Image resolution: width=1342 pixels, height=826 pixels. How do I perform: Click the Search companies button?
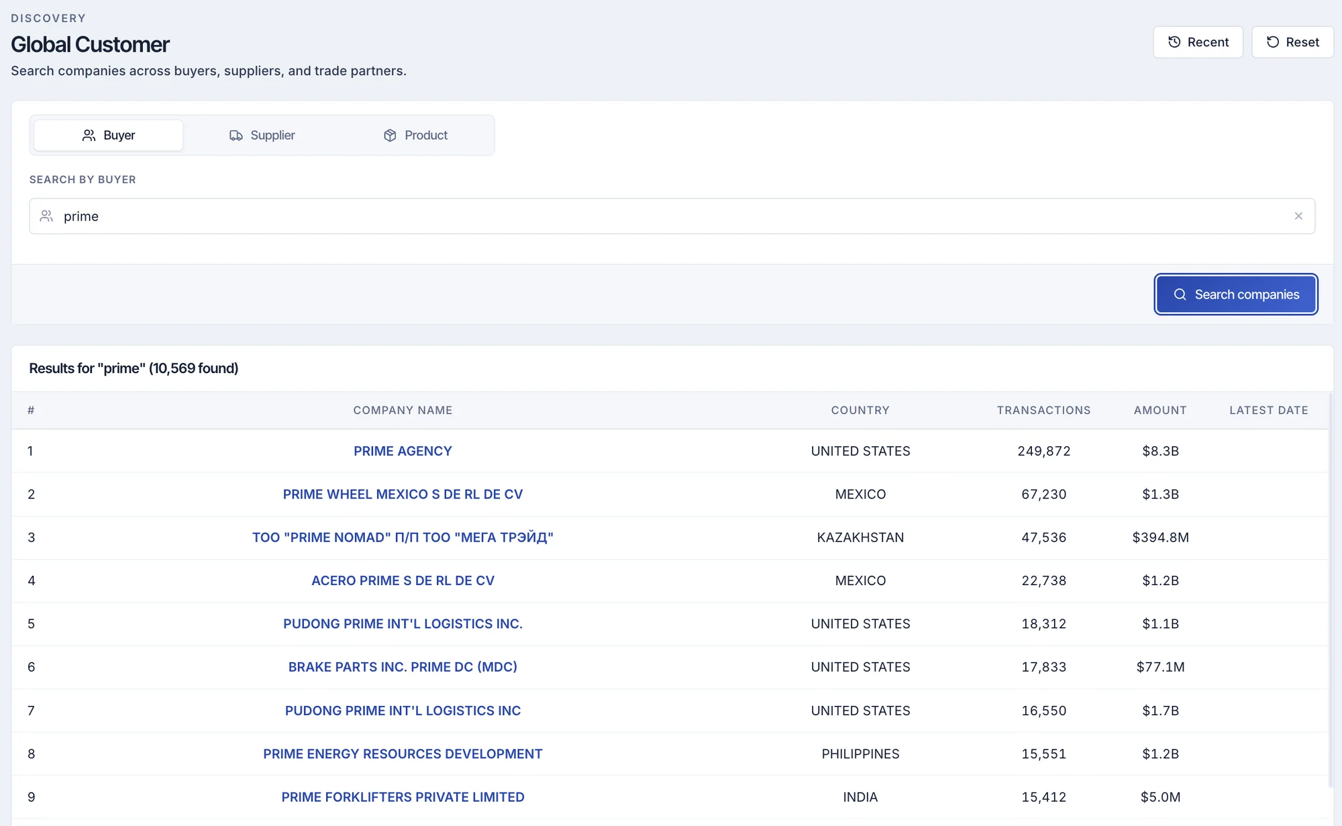click(1236, 295)
